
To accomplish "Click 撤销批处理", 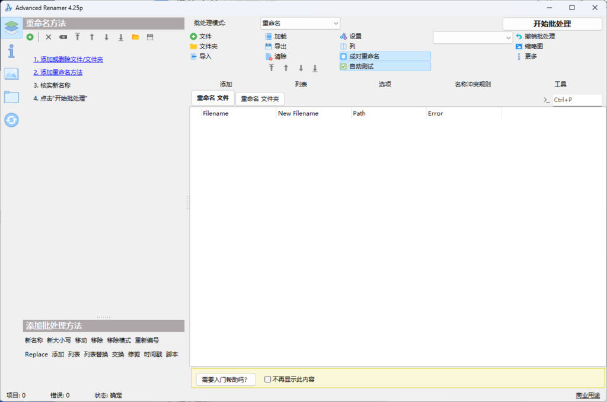I will point(536,36).
